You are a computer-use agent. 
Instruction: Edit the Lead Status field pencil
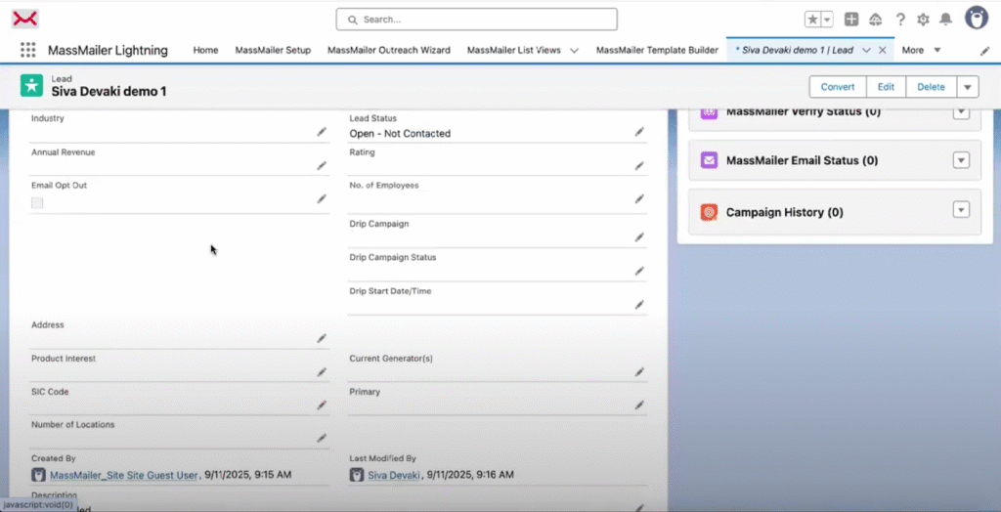pos(639,132)
